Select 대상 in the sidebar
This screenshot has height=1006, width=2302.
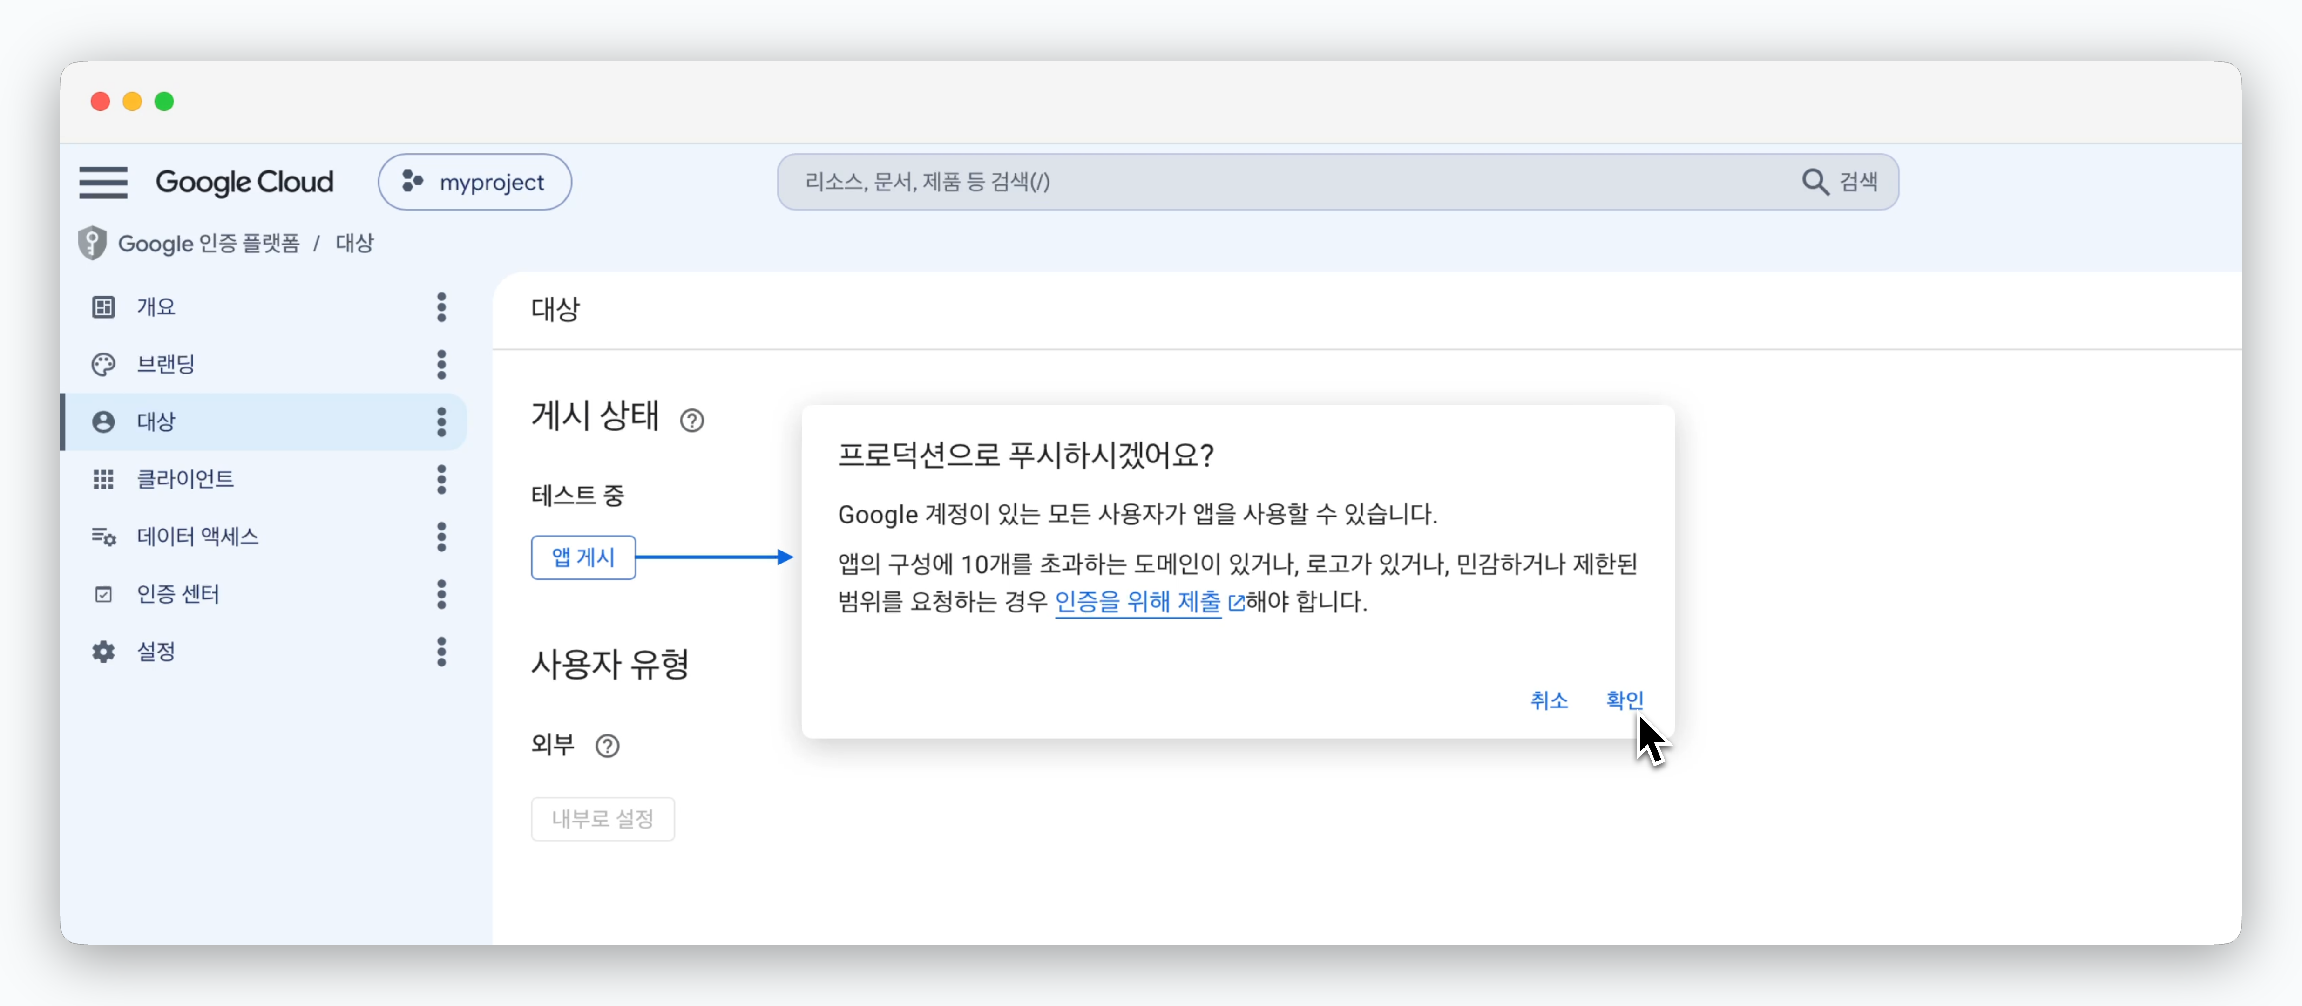click(264, 422)
